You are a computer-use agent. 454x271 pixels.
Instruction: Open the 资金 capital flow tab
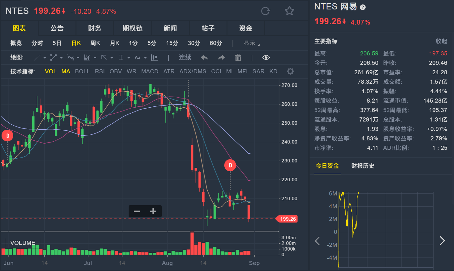point(246,28)
